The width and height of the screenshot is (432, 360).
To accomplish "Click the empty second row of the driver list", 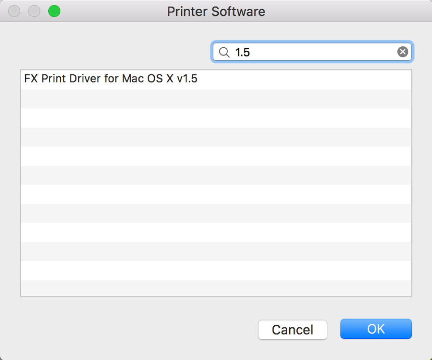I will point(216,99).
